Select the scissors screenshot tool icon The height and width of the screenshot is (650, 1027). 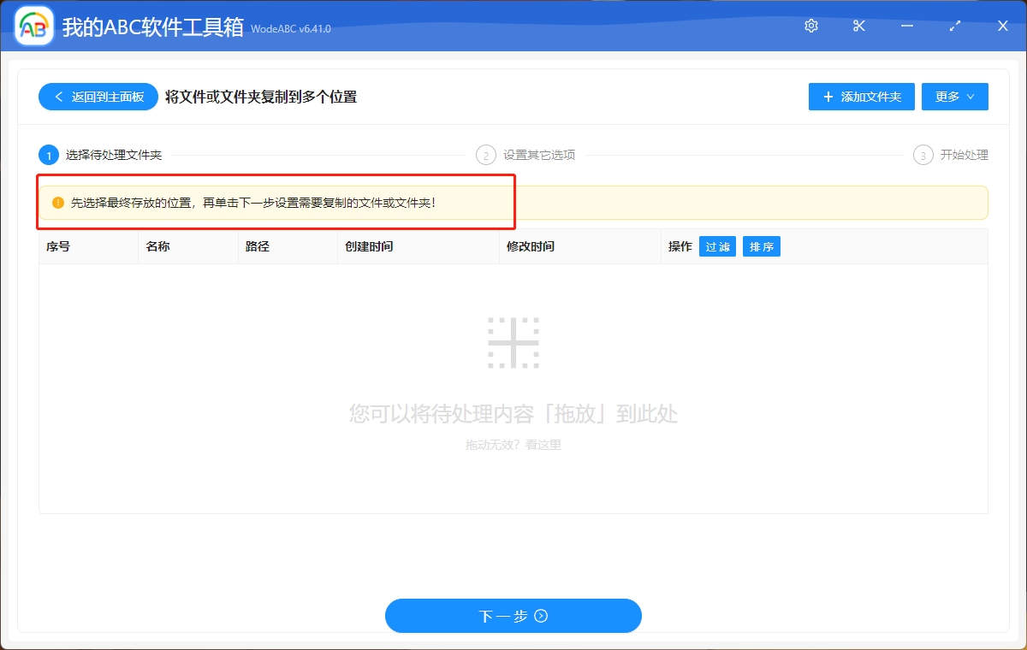[858, 26]
